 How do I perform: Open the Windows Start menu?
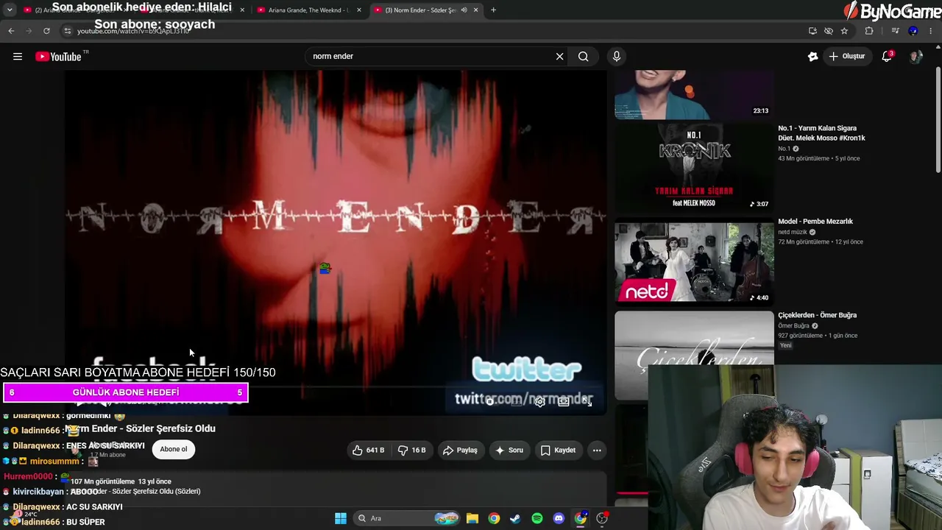pyautogui.click(x=341, y=518)
